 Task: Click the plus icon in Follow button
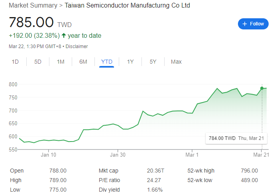click(x=245, y=24)
